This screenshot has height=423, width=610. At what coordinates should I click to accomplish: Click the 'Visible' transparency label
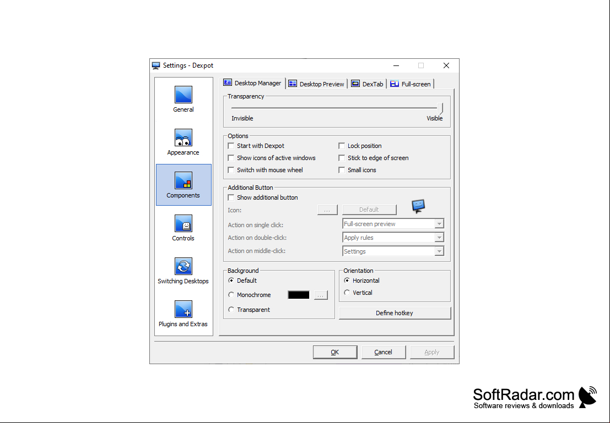pyautogui.click(x=435, y=118)
